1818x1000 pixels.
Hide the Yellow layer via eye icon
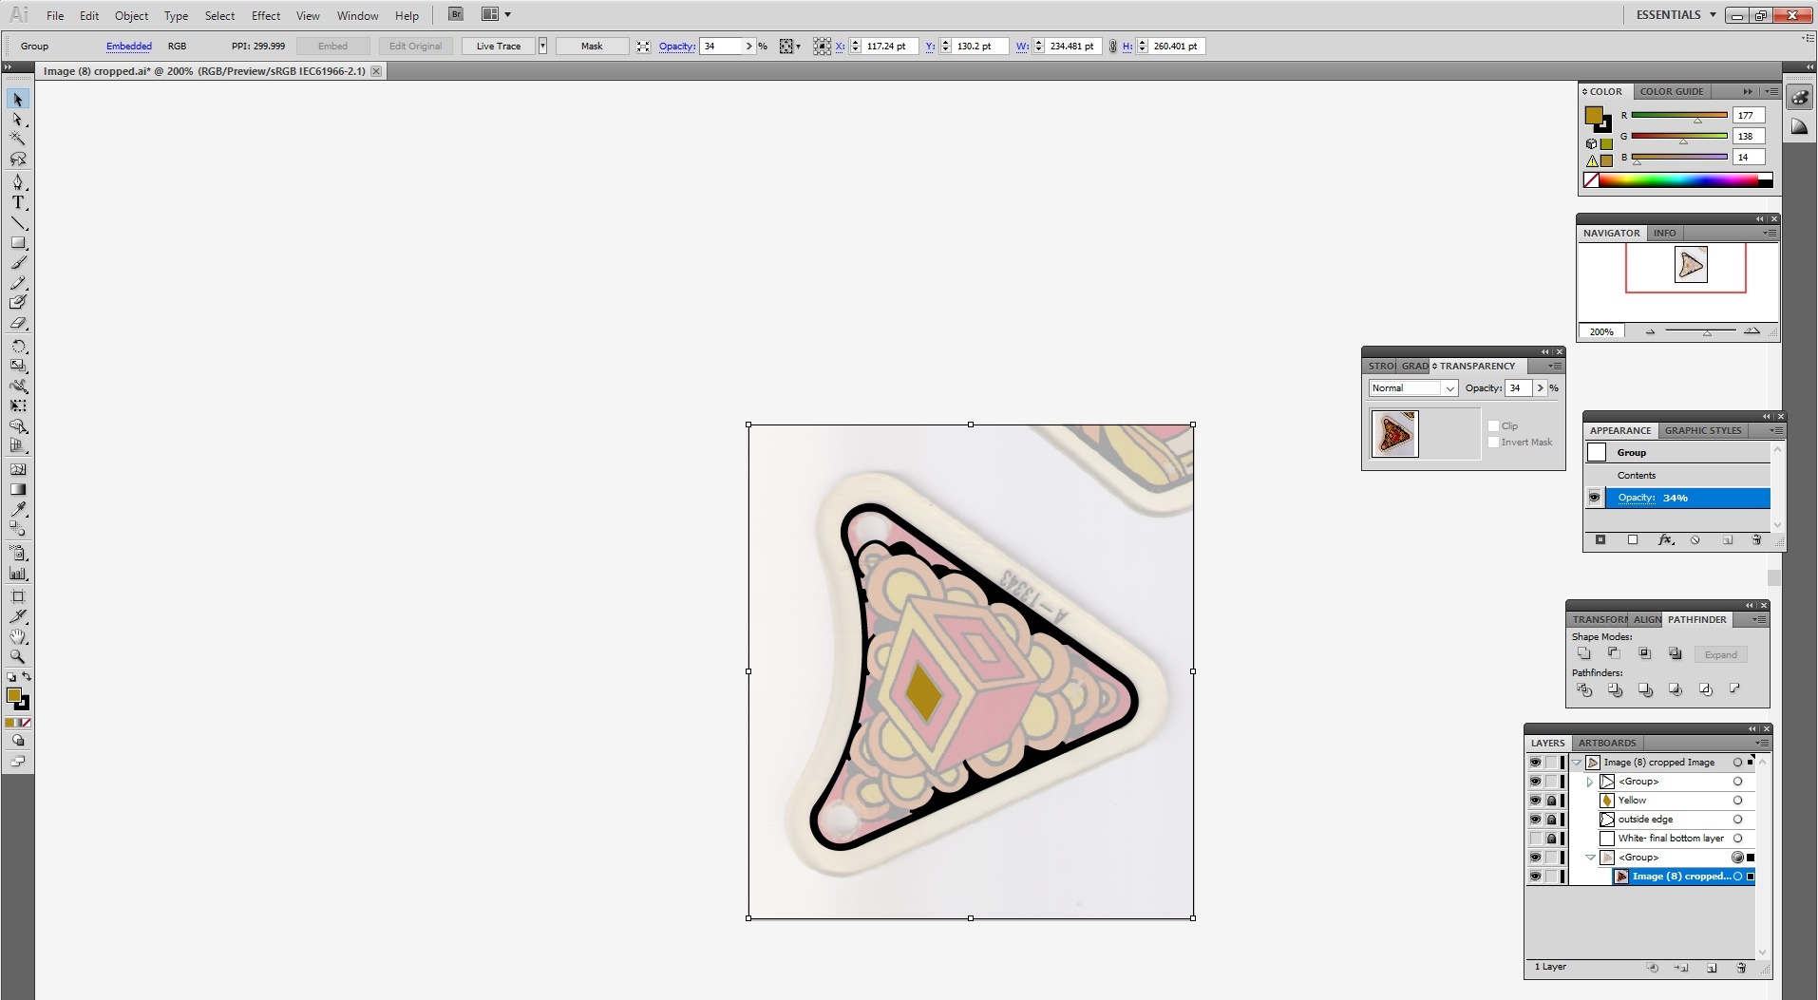pyautogui.click(x=1535, y=801)
